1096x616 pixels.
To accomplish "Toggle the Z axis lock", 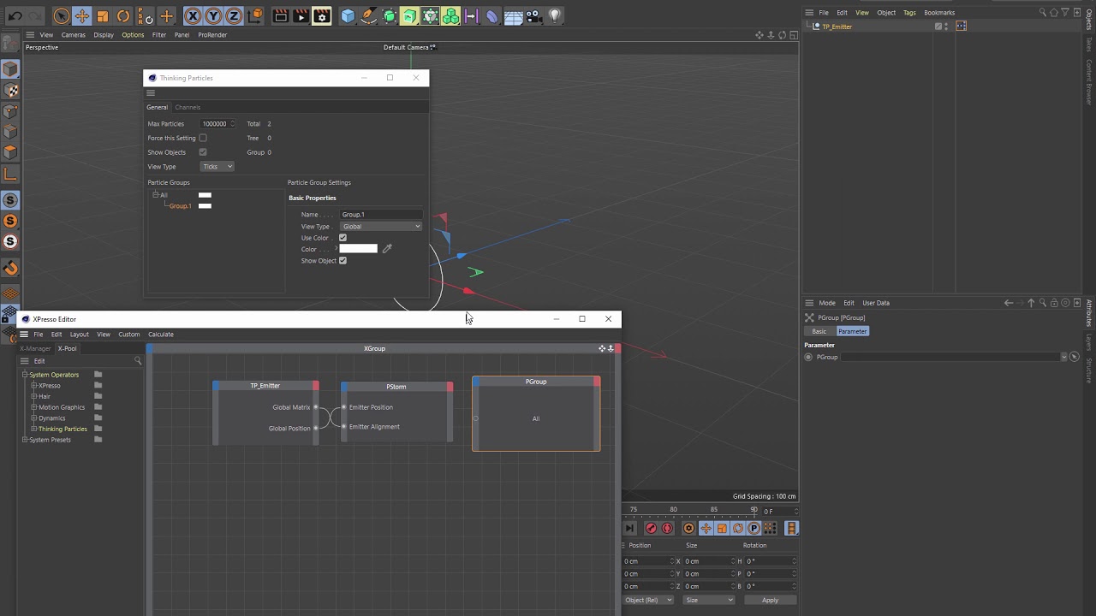I will click(234, 15).
